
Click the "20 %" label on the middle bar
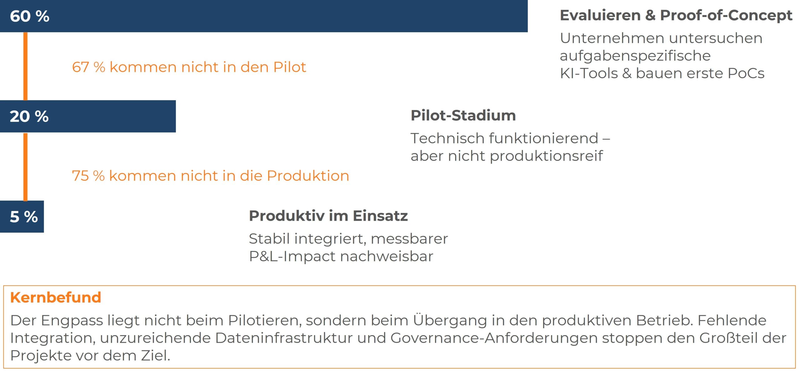(x=29, y=116)
